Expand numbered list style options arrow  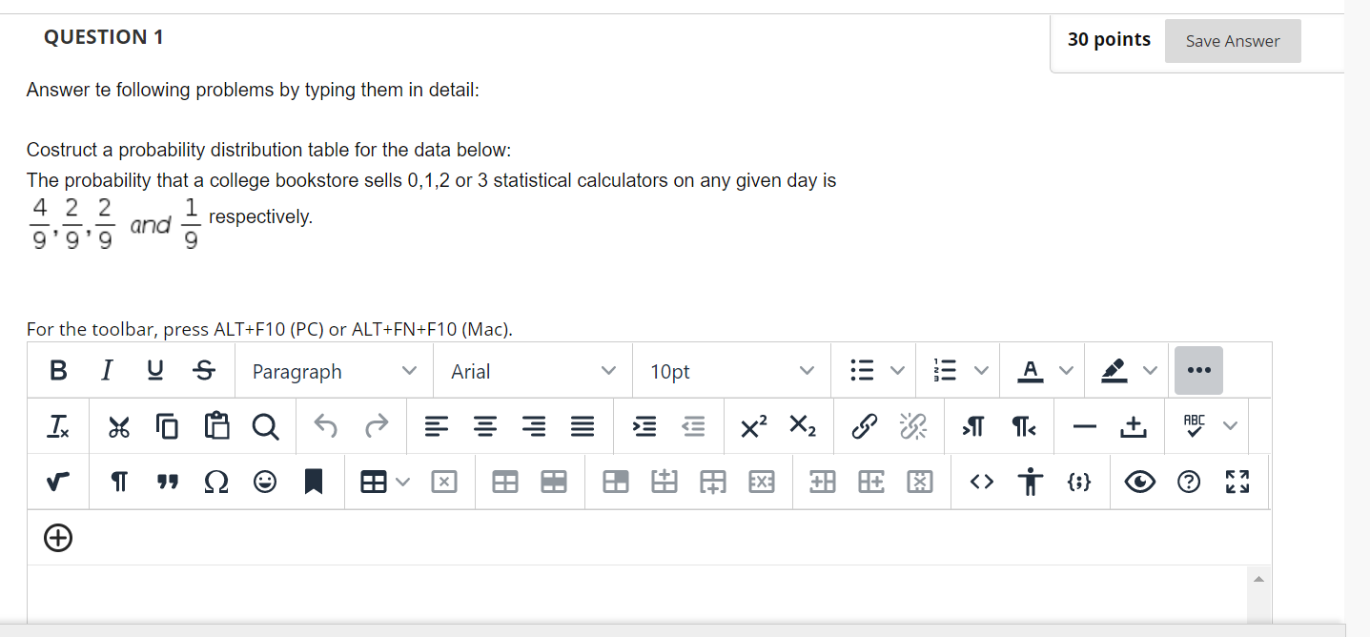click(x=981, y=371)
